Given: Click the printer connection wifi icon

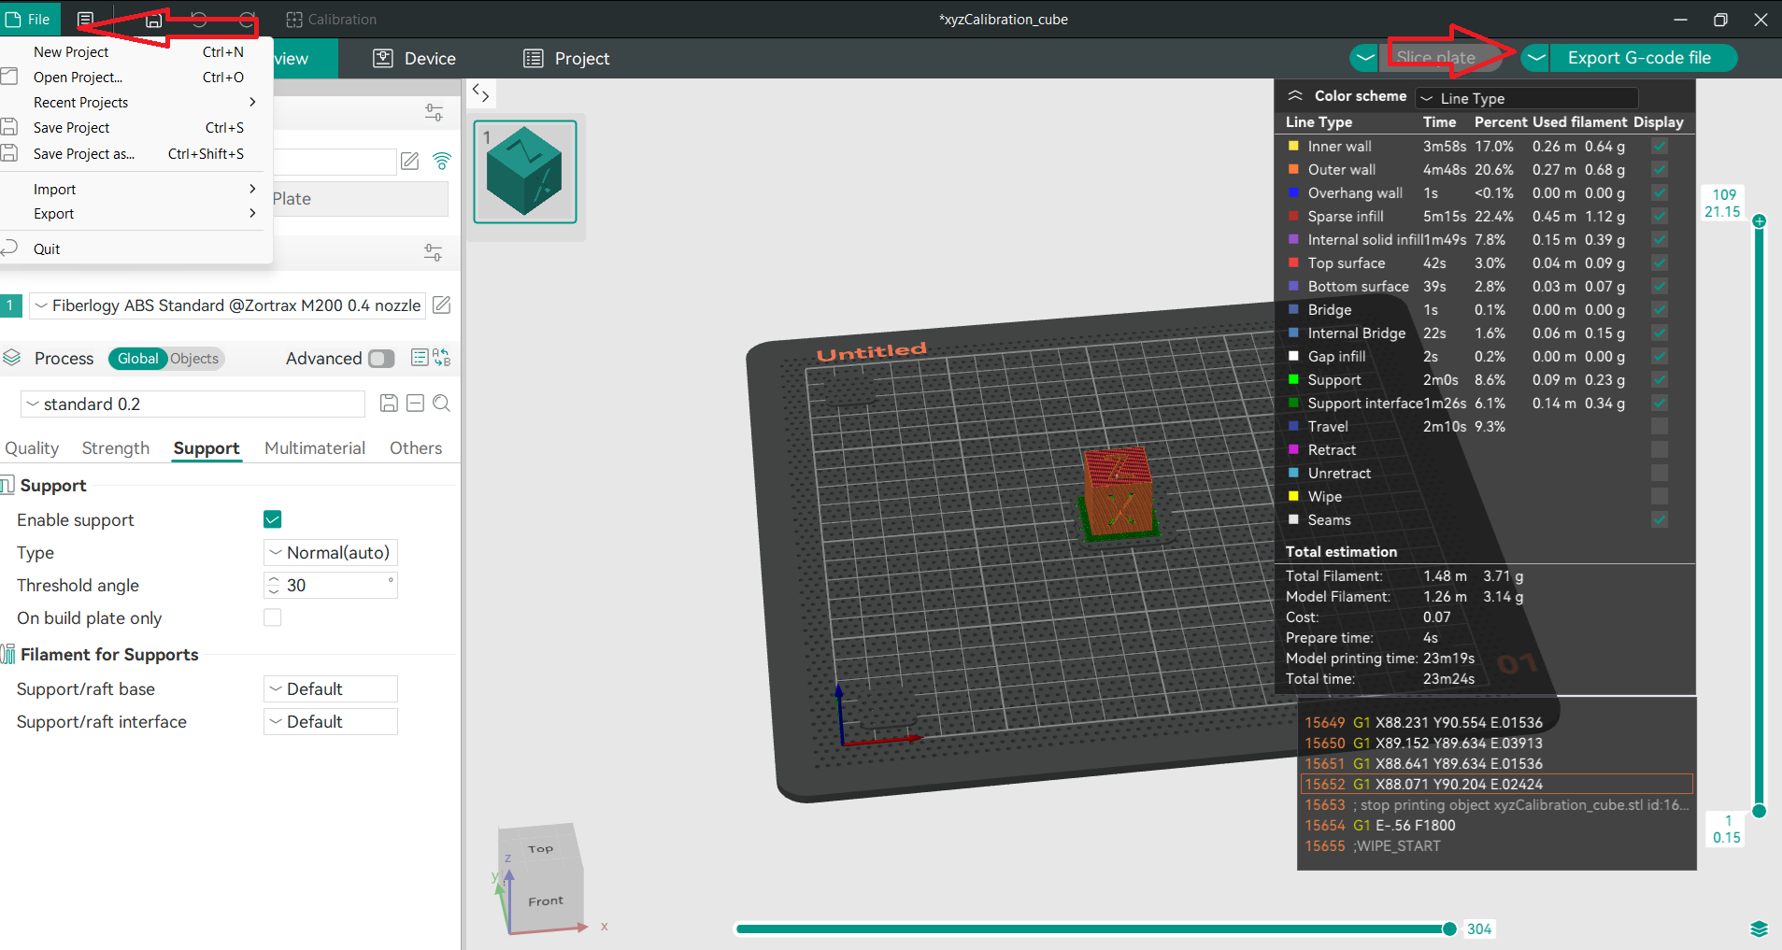Looking at the screenshot, I should (442, 161).
